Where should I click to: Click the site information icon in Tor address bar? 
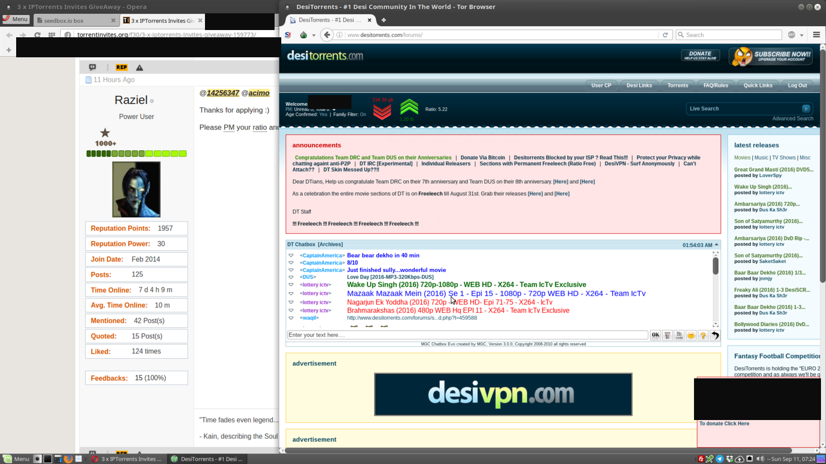pos(340,34)
